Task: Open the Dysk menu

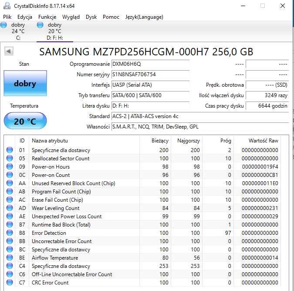Action: [91, 17]
